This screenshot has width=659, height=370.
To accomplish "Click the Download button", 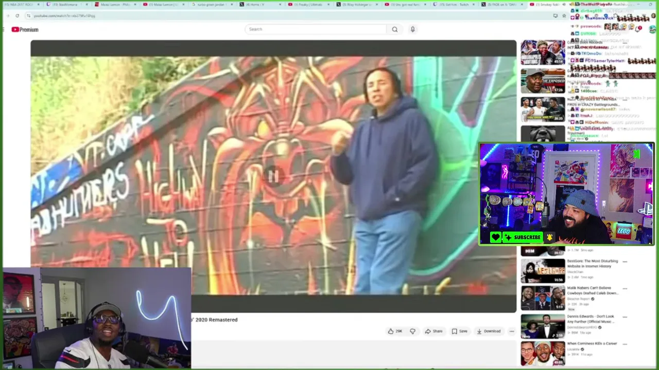I will coord(489,331).
